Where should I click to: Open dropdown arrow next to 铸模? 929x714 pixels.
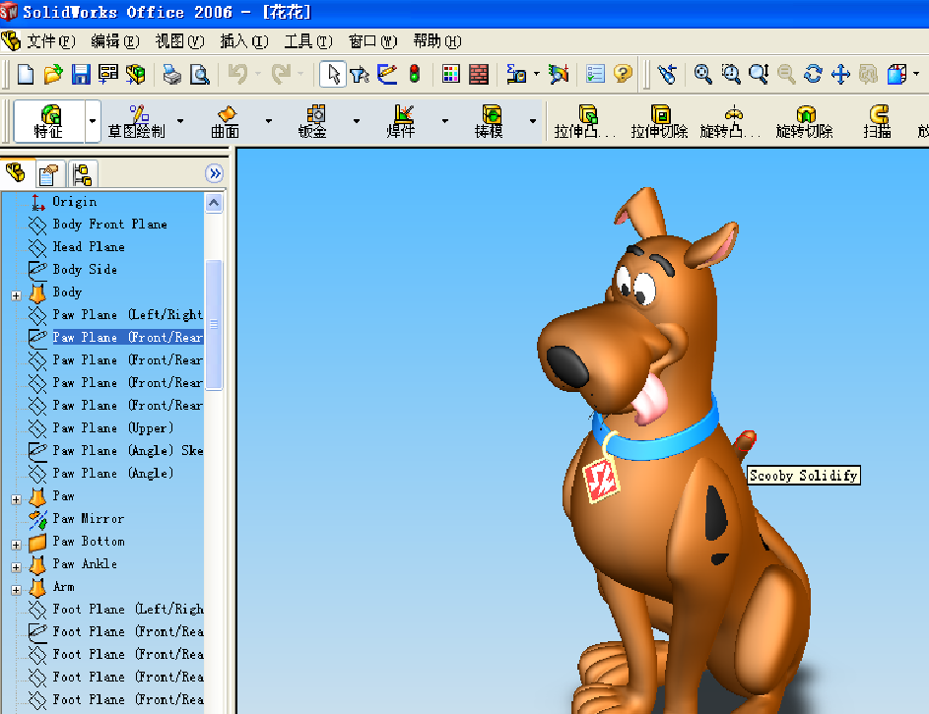tap(533, 121)
